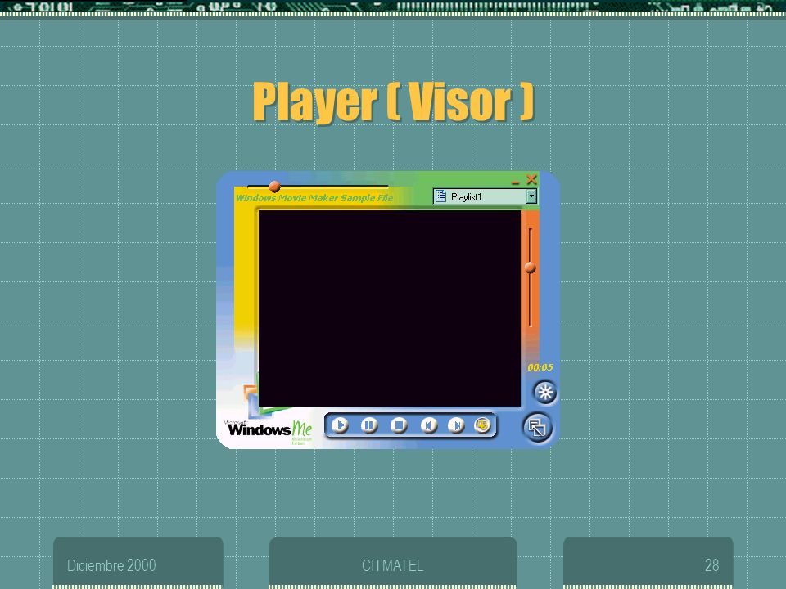786x589 pixels.
Task: Click the 'Player ( Visor )' slide title
Action: pyautogui.click(x=394, y=102)
